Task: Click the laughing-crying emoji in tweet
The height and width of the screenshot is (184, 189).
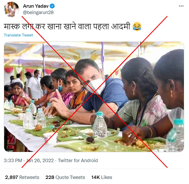Action: [137, 27]
